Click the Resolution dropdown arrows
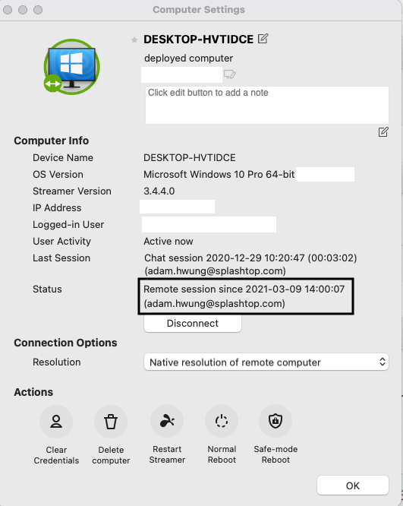 (x=383, y=362)
